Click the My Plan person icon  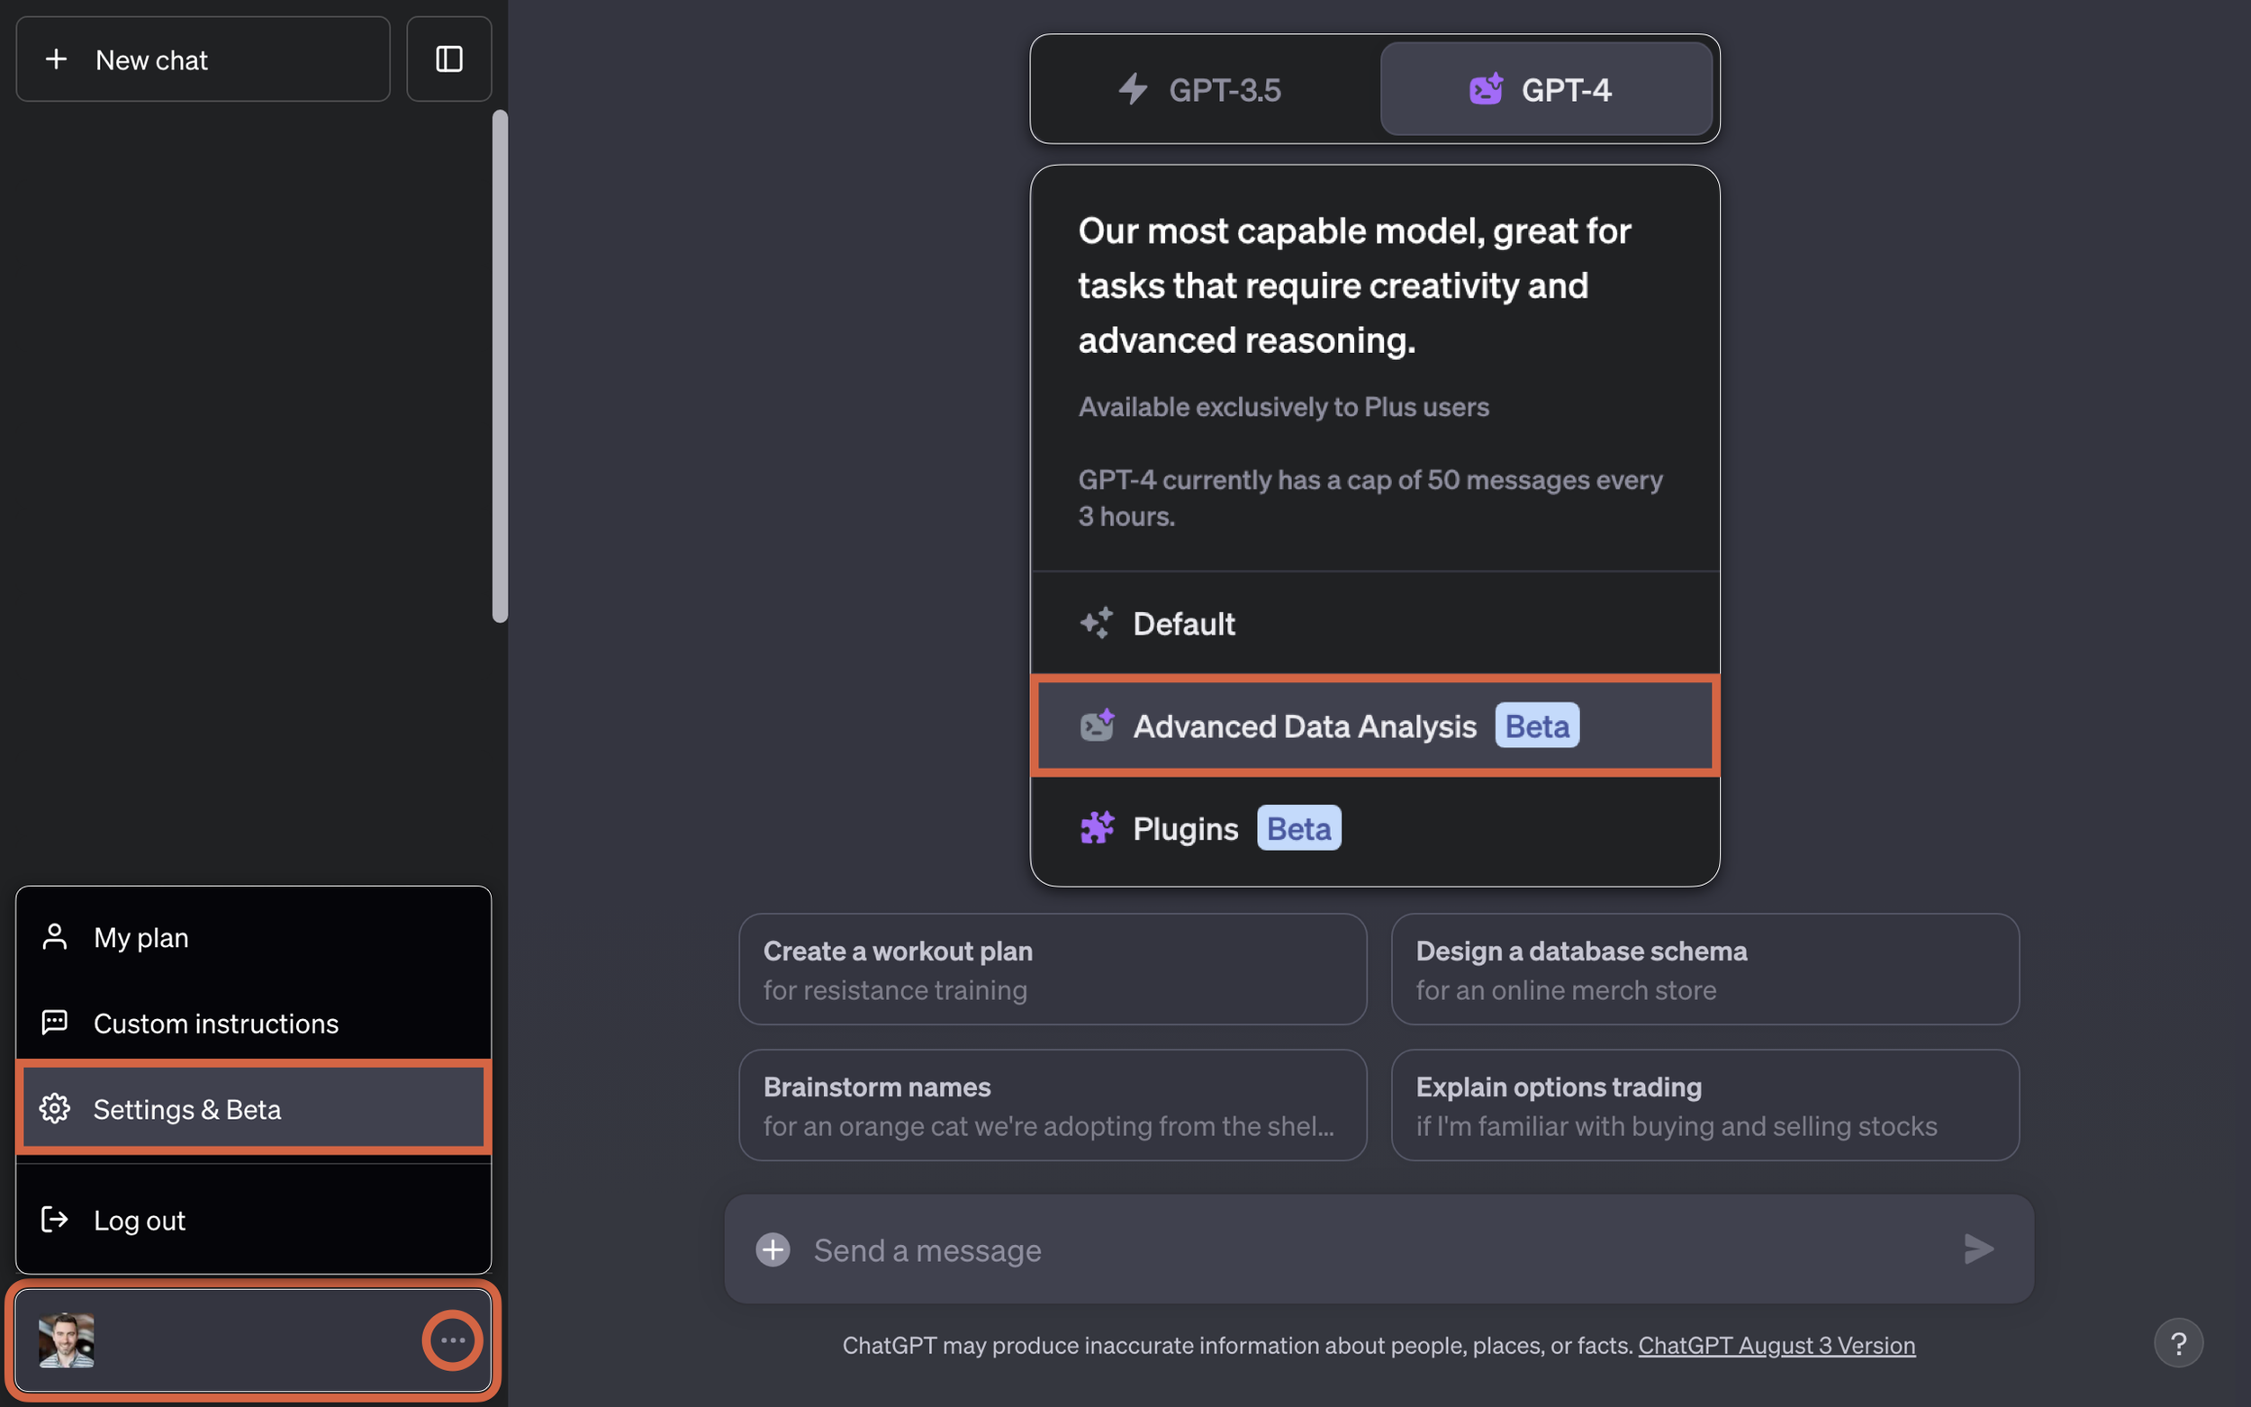coord(53,933)
